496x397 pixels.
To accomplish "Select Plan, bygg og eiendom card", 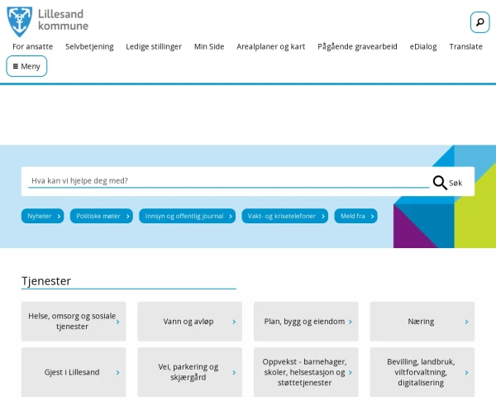I will pos(306,322).
